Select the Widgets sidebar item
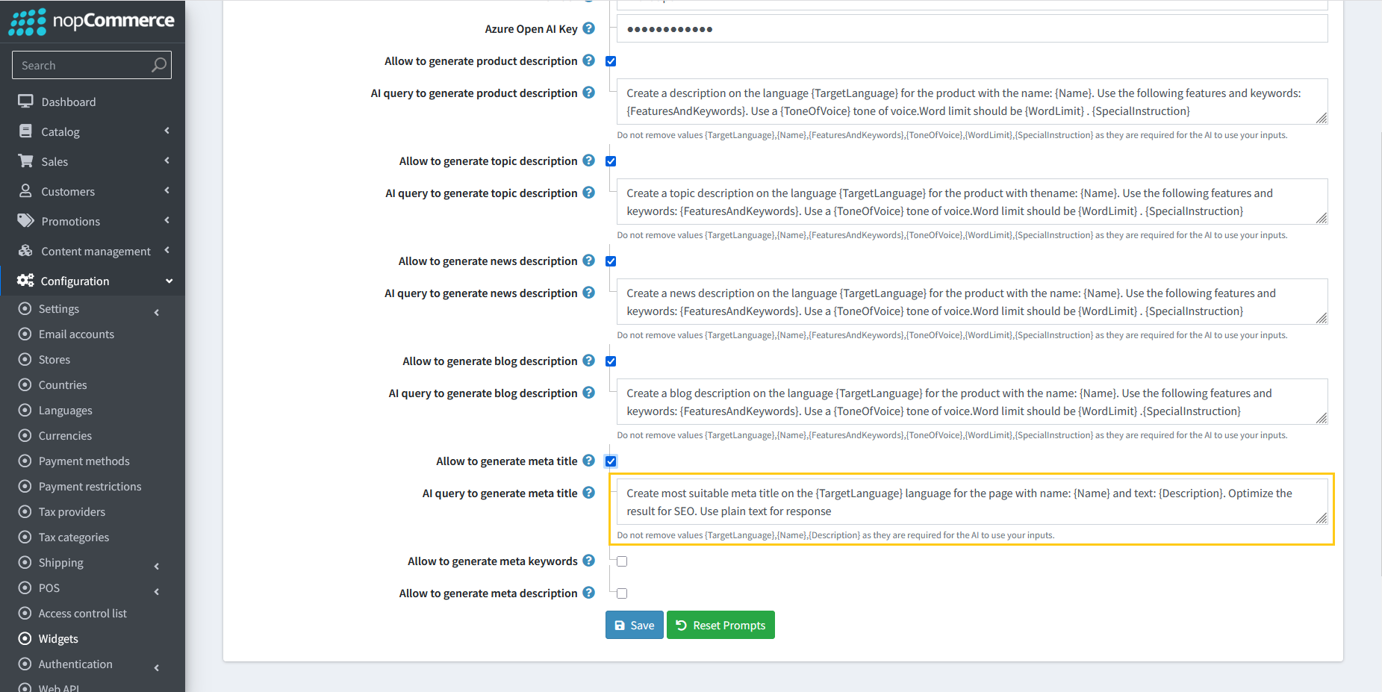1382x692 pixels. 57,638
